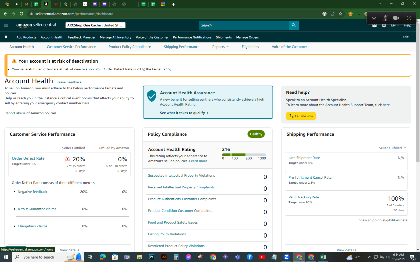Image resolution: width=420 pixels, height=262 pixels.
Task: Click the Leave Feedback link
Action: (x=69, y=82)
